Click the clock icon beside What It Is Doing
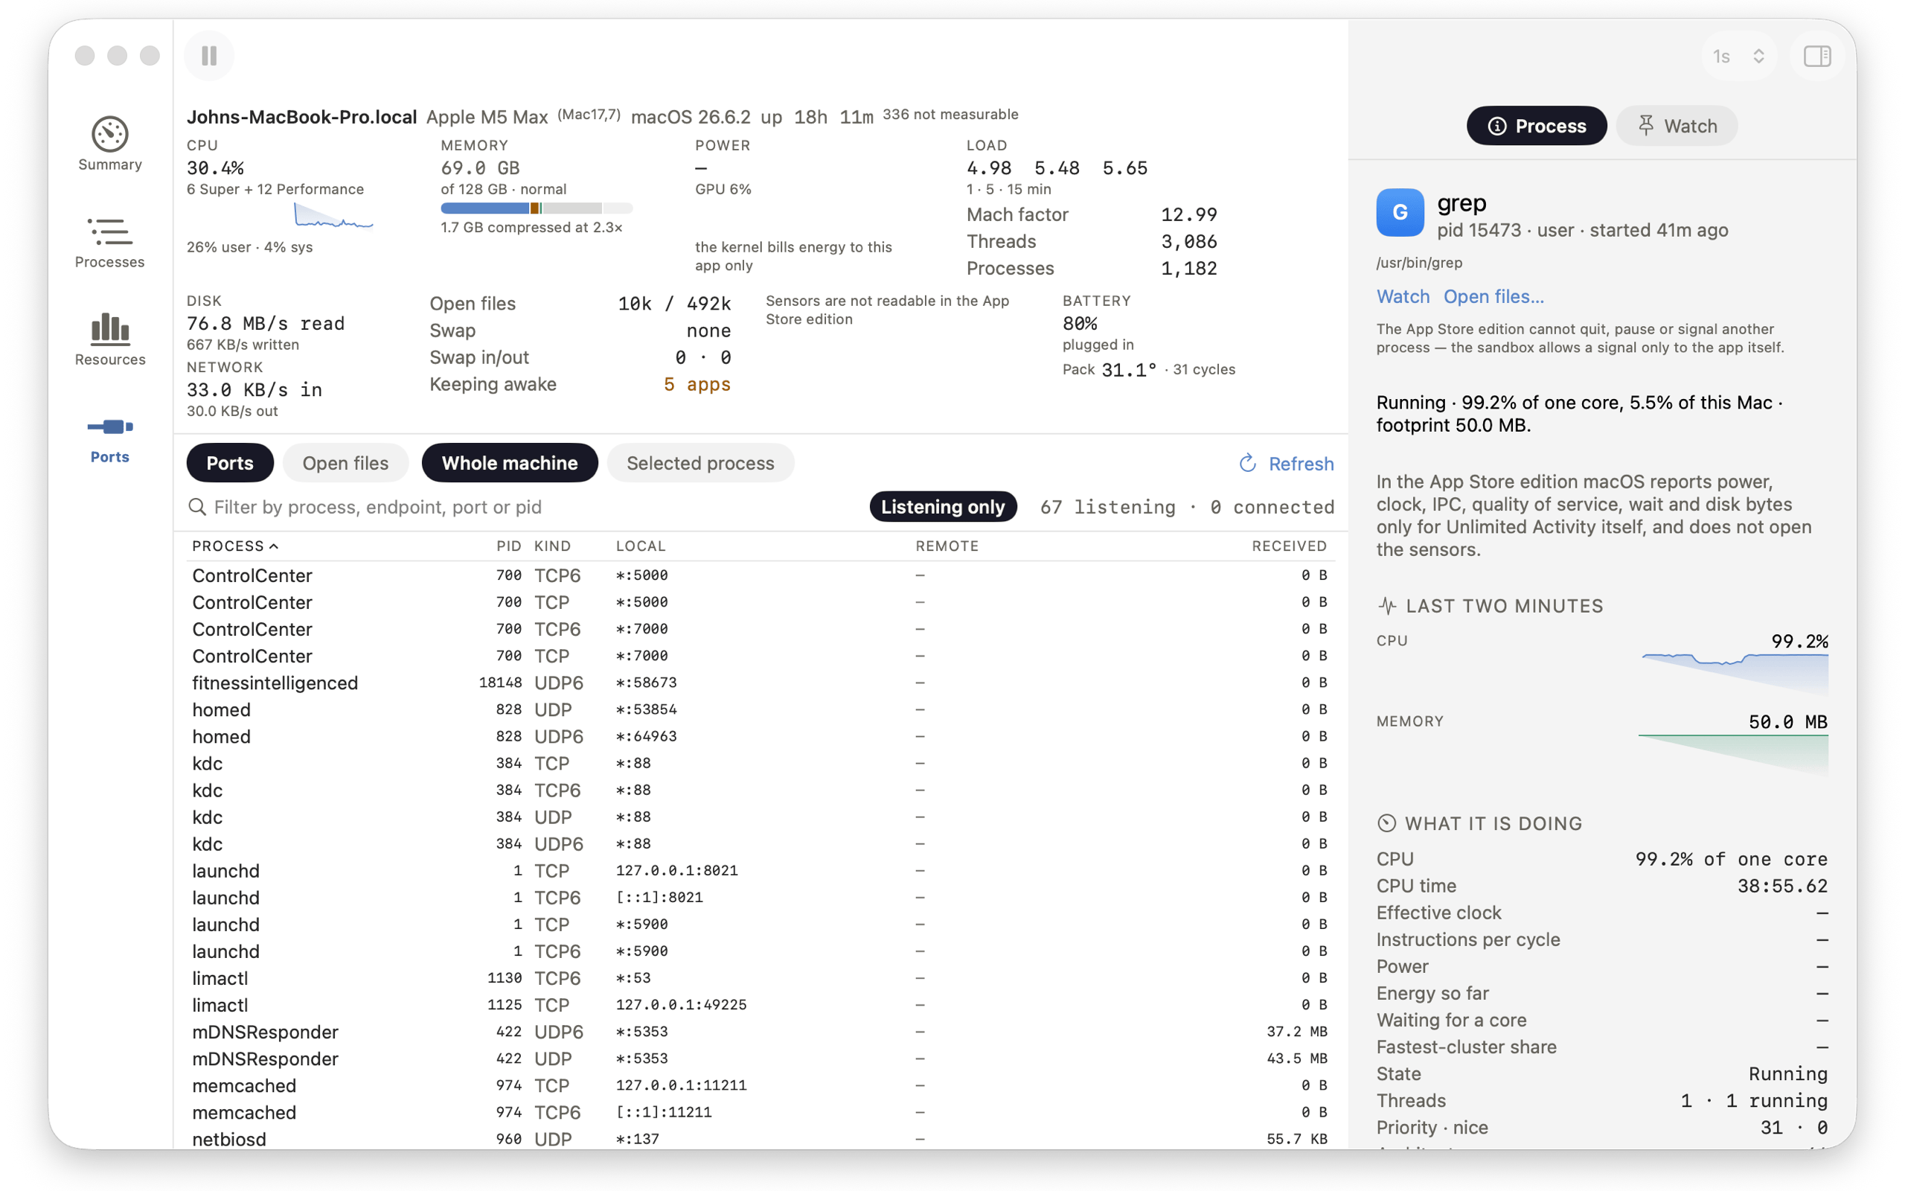Viewport: 1905px width, 1191px height. [x=1387, y=823]
